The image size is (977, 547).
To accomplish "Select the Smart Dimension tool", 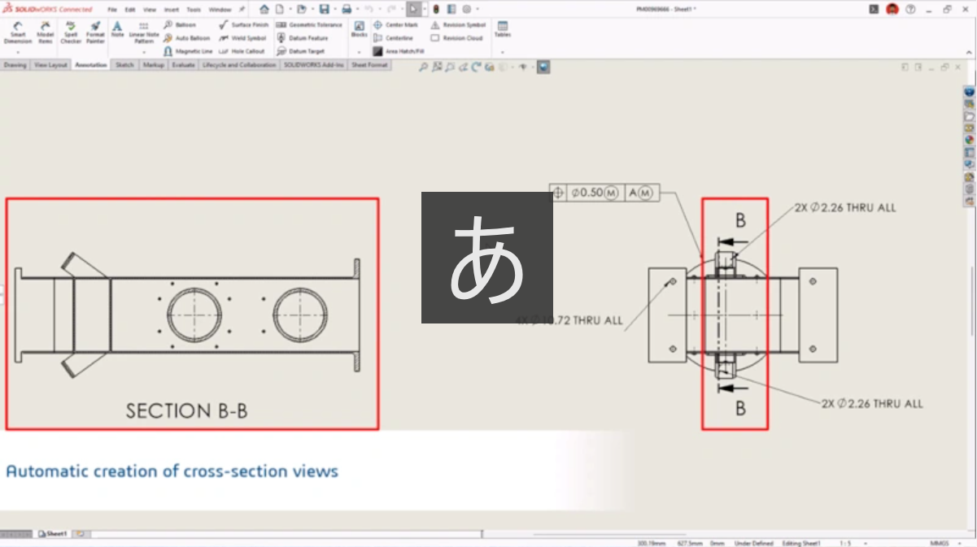I will coord(18,33).
